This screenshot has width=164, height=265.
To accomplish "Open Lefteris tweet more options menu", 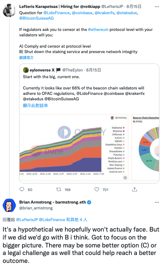I will pos(157,7).
